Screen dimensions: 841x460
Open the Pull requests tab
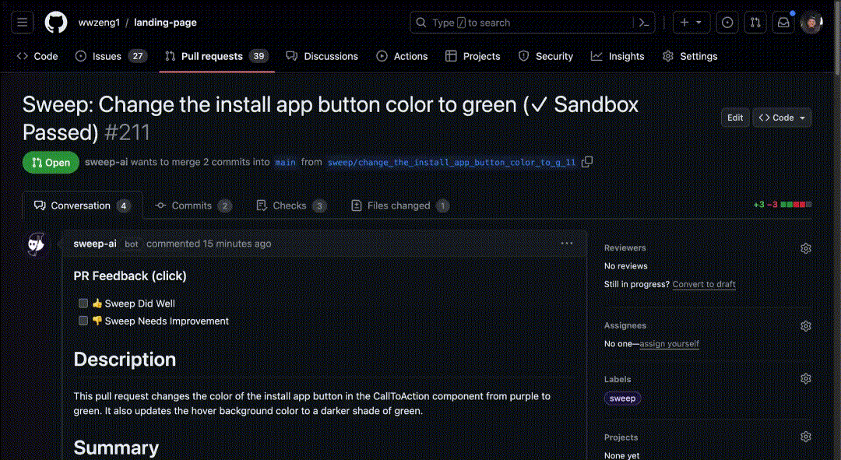pos(216,56)
